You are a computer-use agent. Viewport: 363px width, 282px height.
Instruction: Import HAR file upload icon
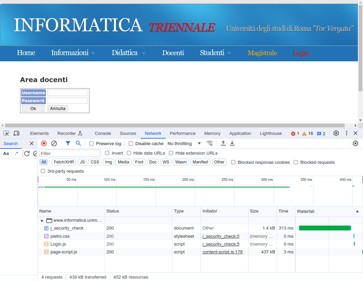point(223,143)
